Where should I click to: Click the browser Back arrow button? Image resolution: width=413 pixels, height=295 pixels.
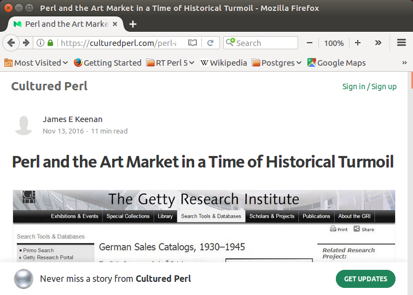pyautogui.click(x=11, y=43)
